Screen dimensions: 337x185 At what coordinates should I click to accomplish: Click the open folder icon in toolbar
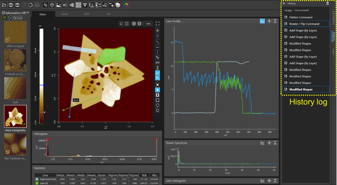coord(4,5)
